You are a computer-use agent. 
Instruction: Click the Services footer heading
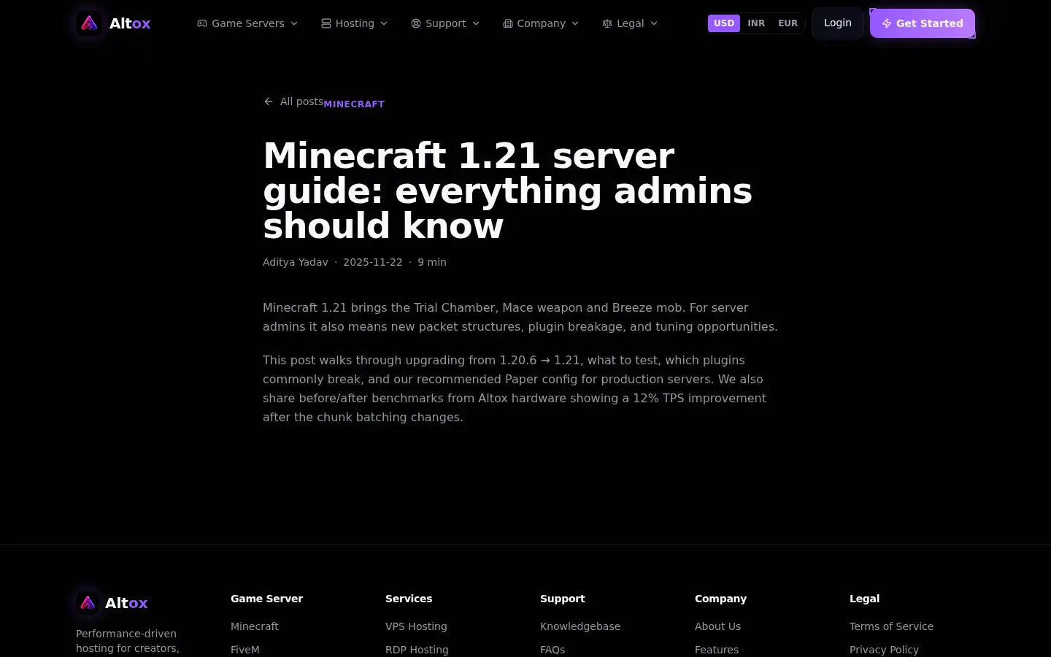(x=409, y=599)
